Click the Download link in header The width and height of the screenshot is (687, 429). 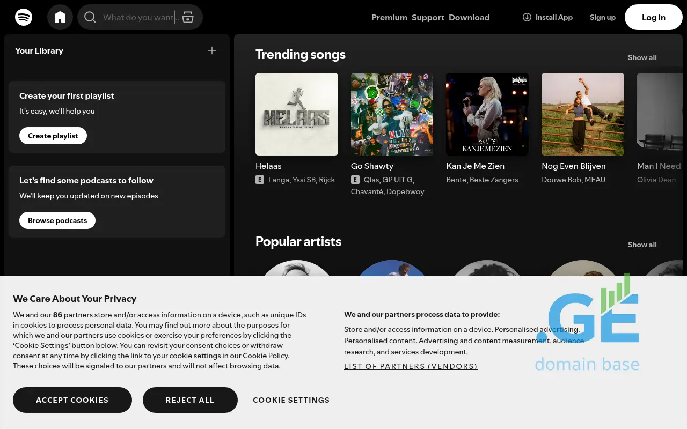[x=469, y=17]
